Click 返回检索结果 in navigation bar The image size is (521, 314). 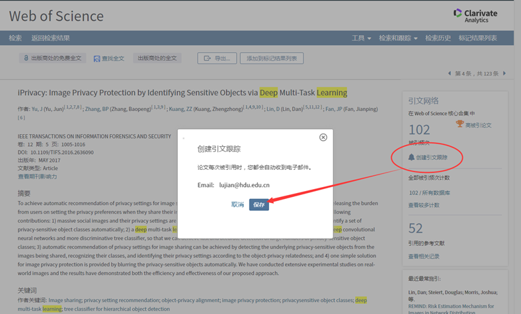point(50,38)
